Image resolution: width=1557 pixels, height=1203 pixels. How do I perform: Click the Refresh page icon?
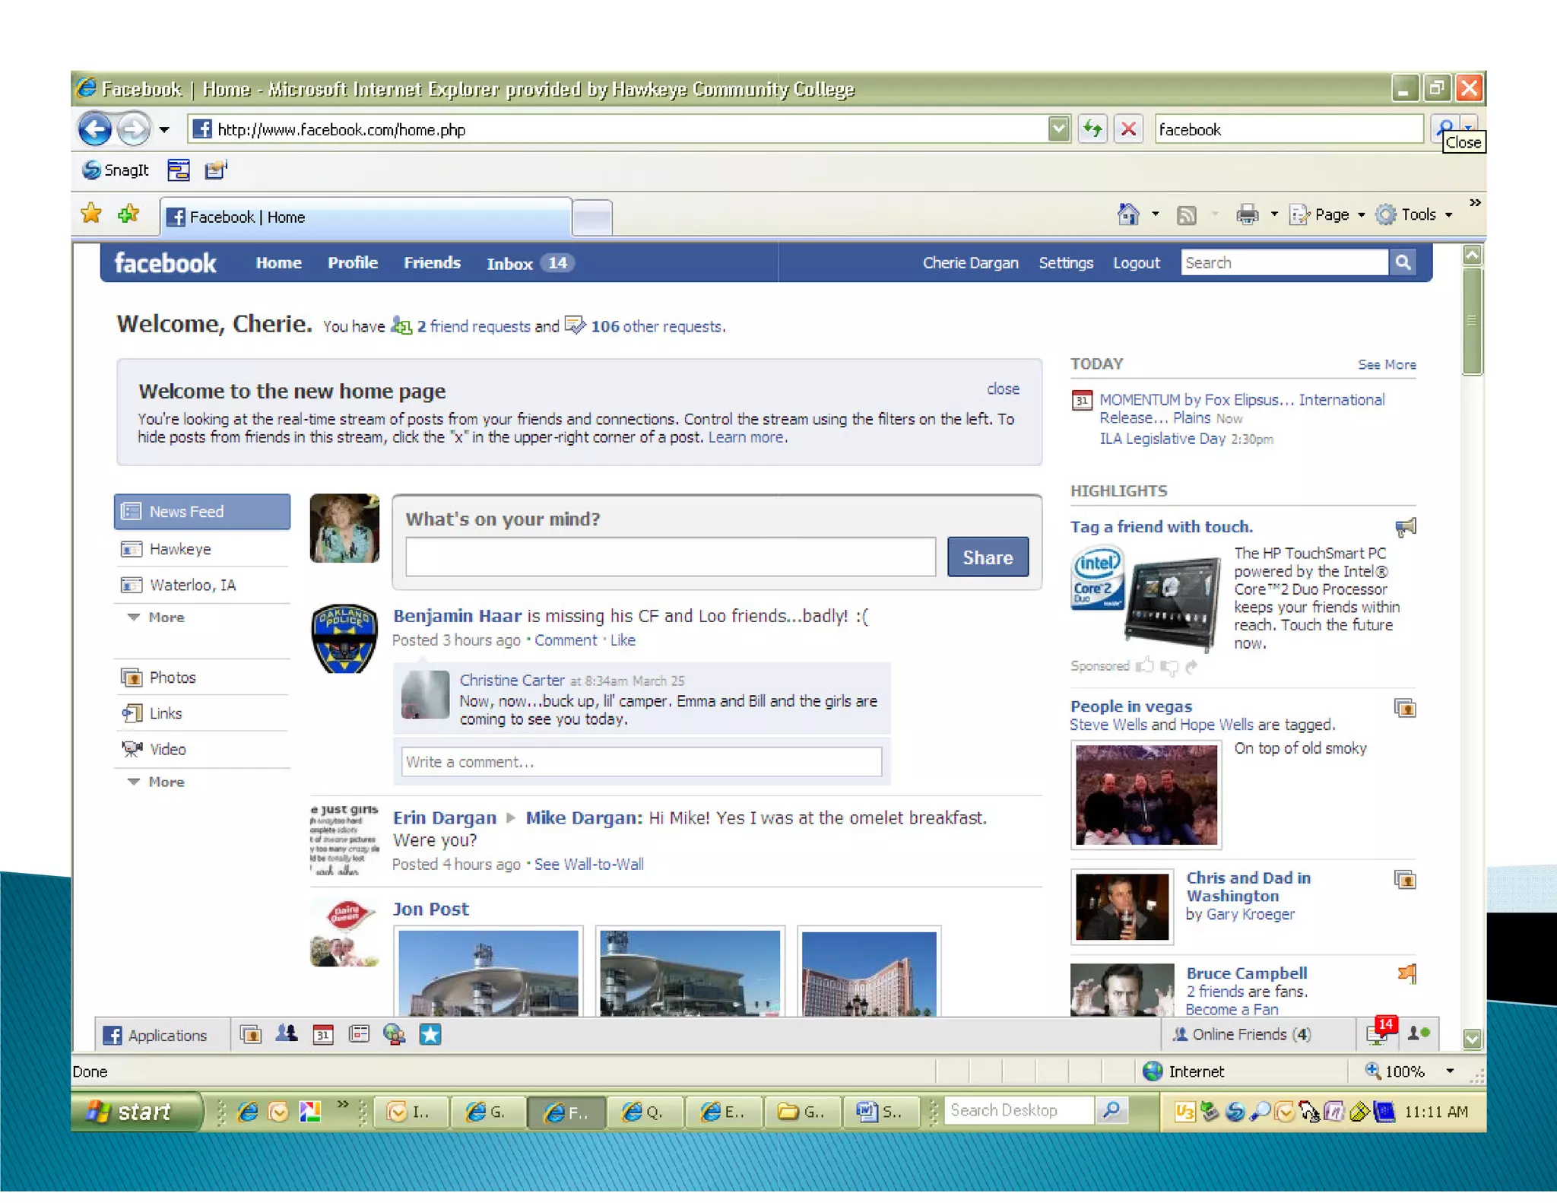pos(1092,129)
